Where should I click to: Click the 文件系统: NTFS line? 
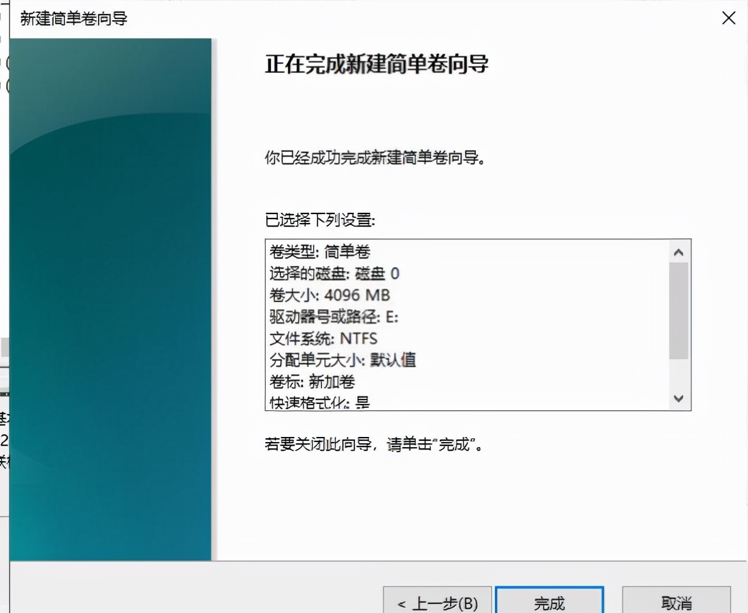coord(323,338)
